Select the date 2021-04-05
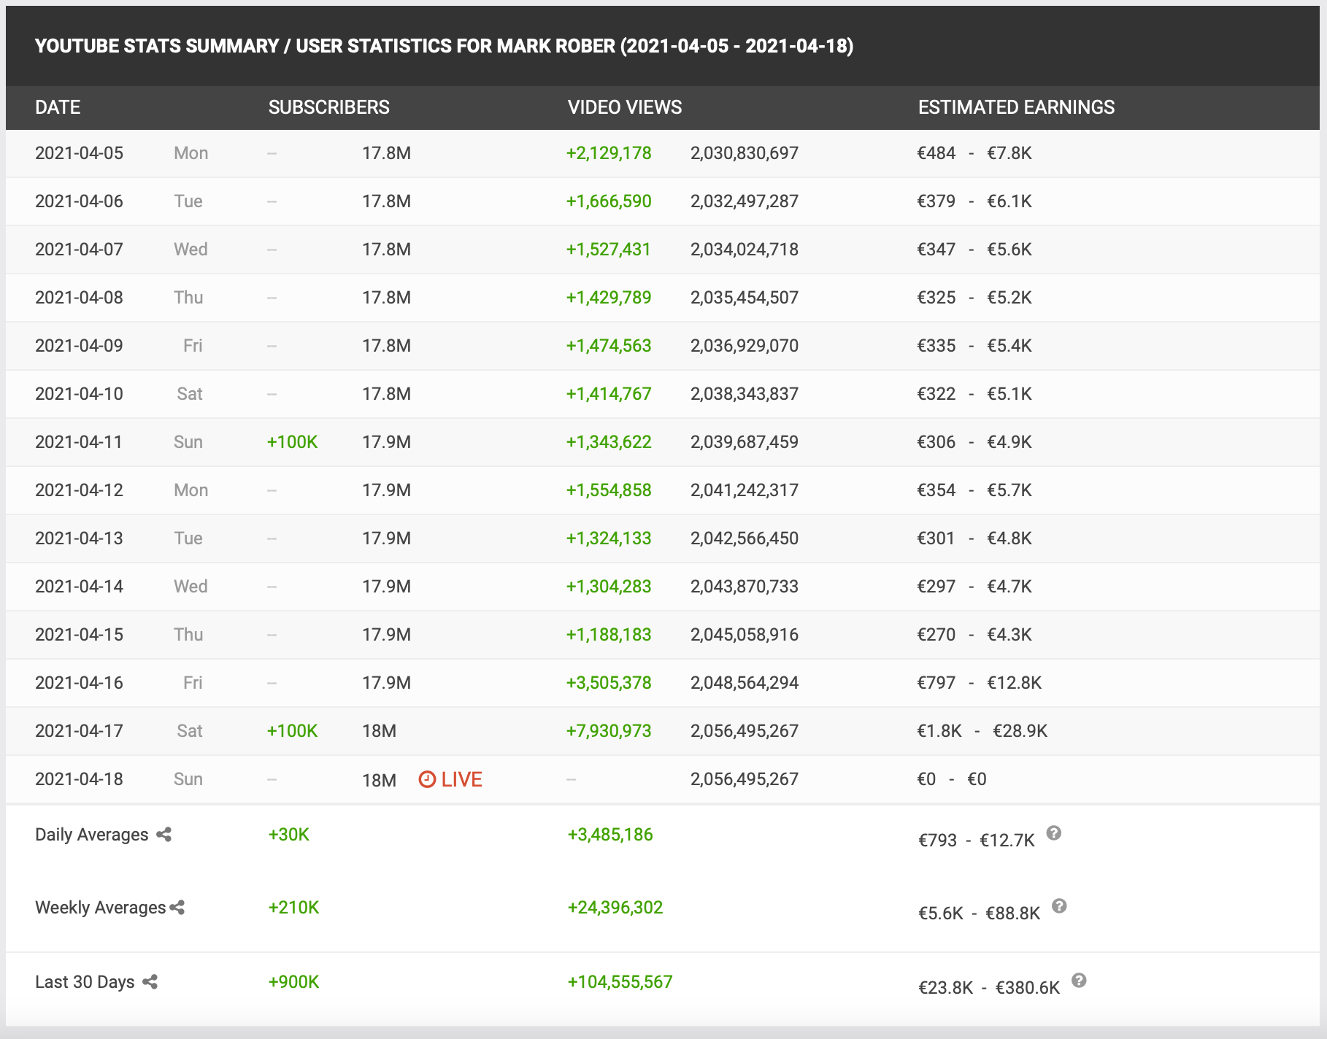Image resolution: width=1327 pixels, height=1039 pixels. (x=79, y=153)
